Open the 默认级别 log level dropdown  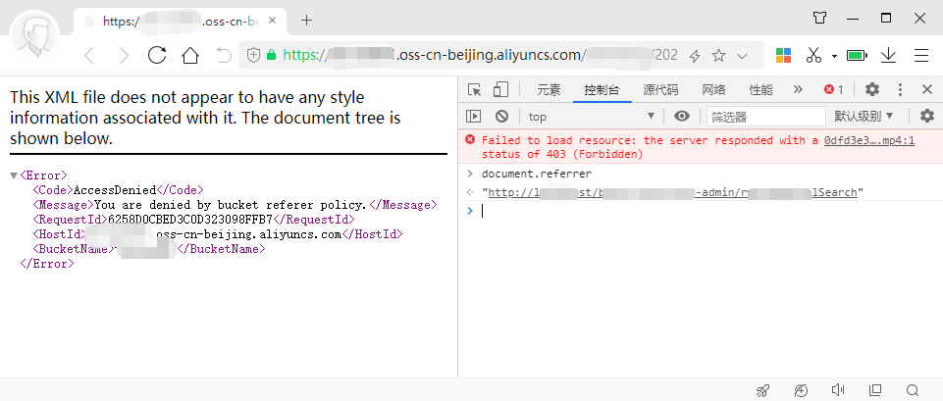tap(864, 116)
